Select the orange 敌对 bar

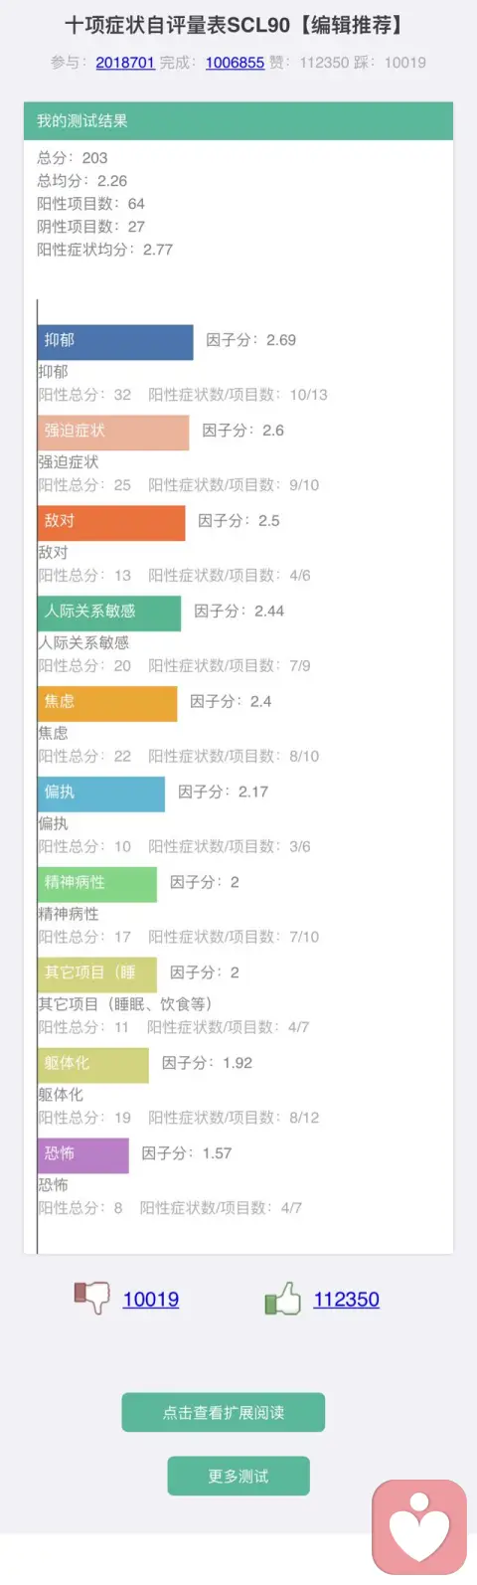(x=111, y=523)
